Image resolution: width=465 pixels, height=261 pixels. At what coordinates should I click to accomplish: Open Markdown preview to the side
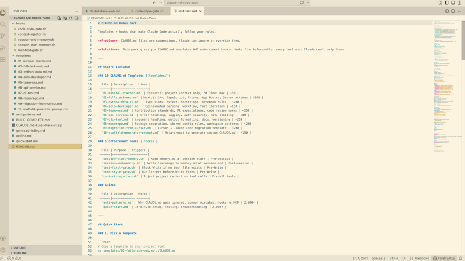coord(446,11)
